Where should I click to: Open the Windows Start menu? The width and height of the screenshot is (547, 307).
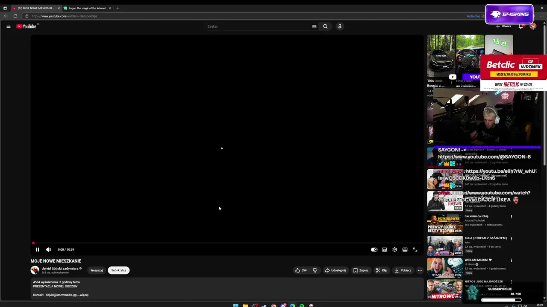235,305
